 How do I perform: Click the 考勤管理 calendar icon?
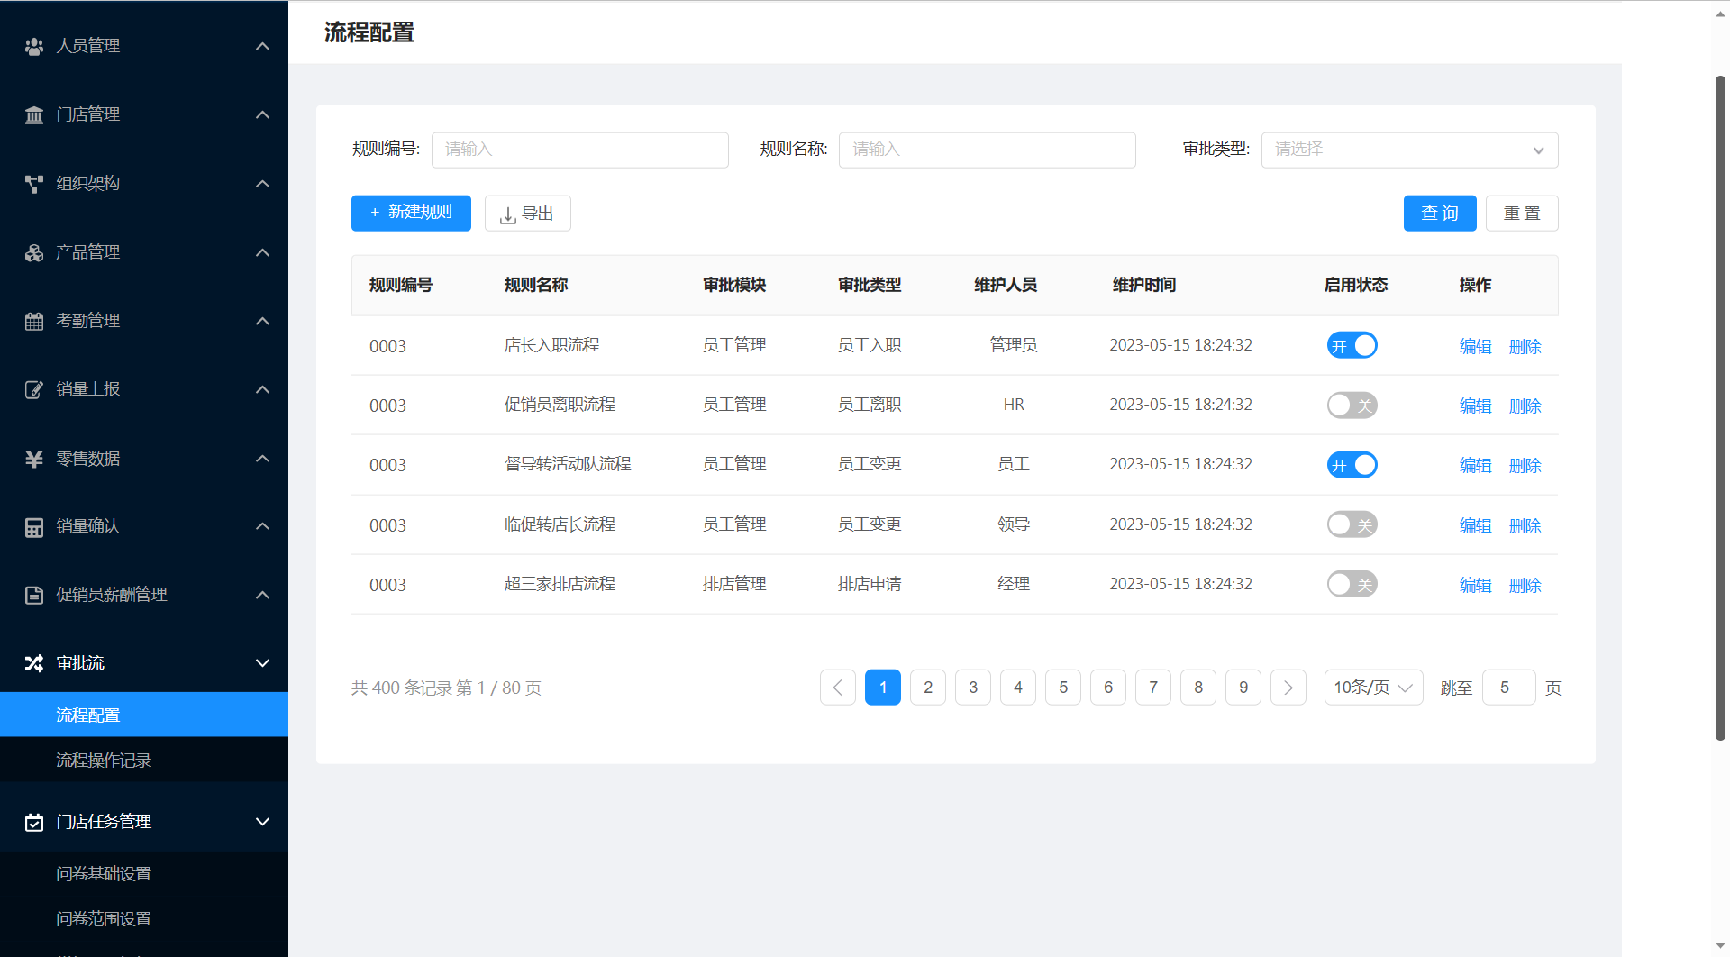pos(34,321)
